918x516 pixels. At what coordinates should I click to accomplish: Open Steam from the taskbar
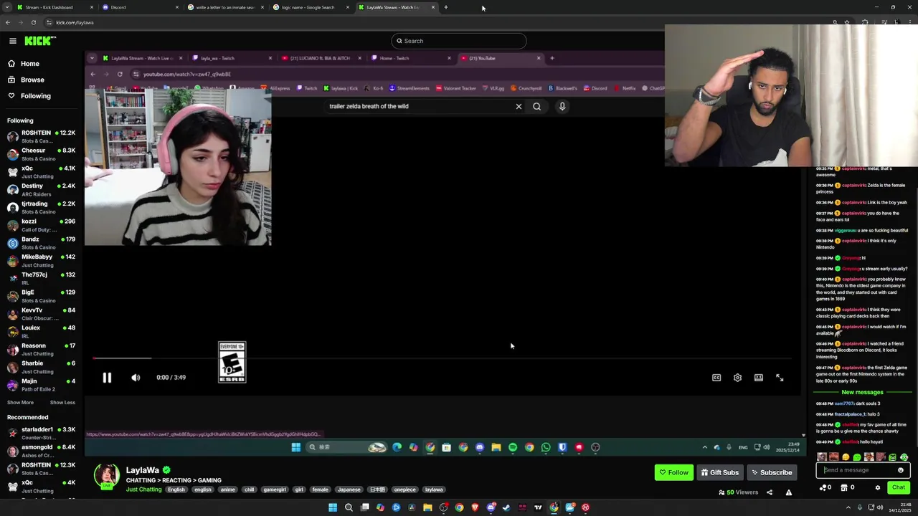click(506, 507)
